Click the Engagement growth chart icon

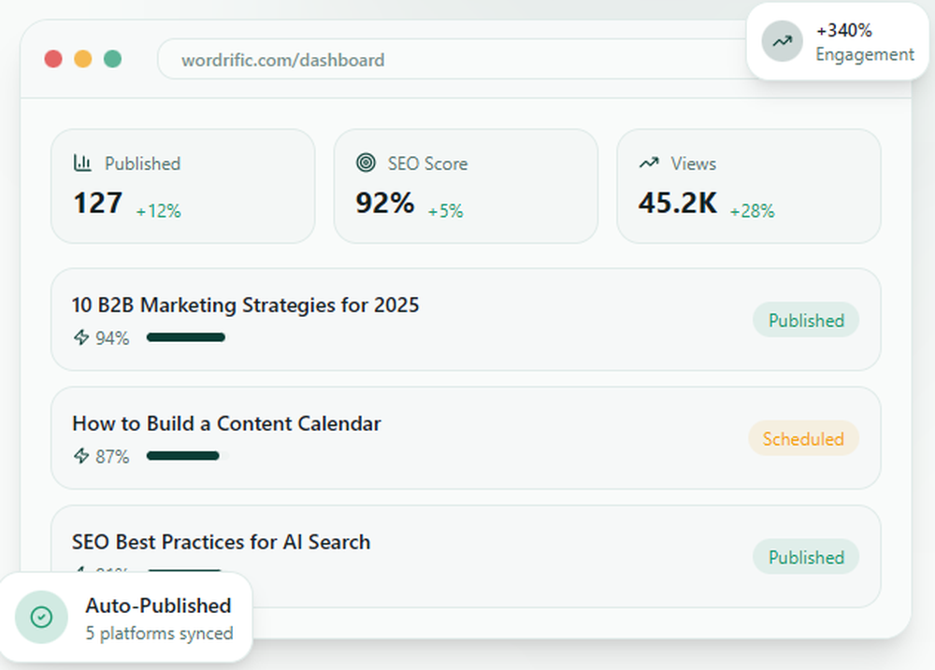pyautogui.click(x=783, y=42)
